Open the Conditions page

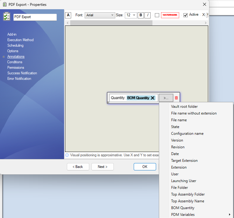(15, 62)
